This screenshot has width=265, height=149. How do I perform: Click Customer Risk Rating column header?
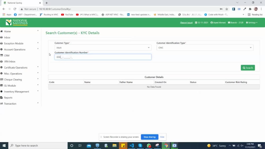236,82
